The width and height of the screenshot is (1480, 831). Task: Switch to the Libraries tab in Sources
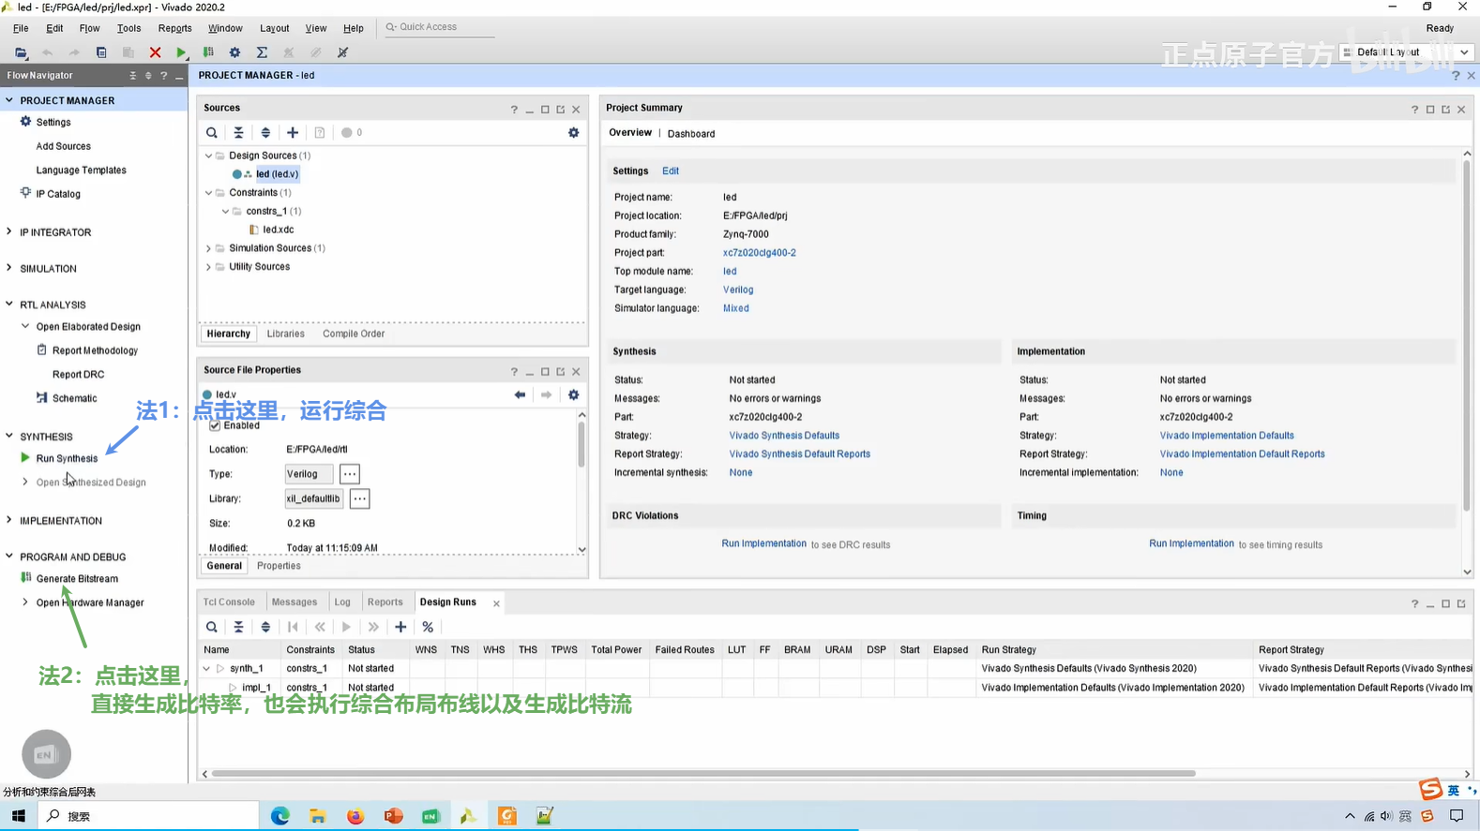(x=285, y=334)
